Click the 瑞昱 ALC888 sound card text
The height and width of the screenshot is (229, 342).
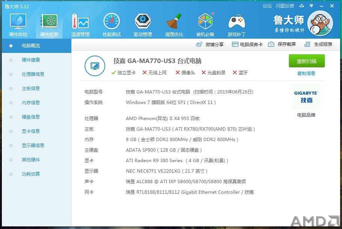point(186,181)
